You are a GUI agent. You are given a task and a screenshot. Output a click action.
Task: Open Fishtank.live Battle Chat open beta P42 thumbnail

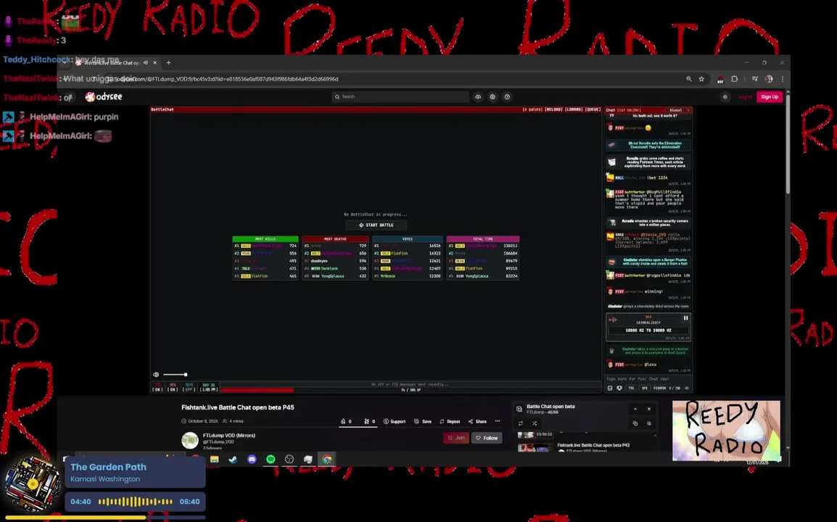tap(536, 447)
